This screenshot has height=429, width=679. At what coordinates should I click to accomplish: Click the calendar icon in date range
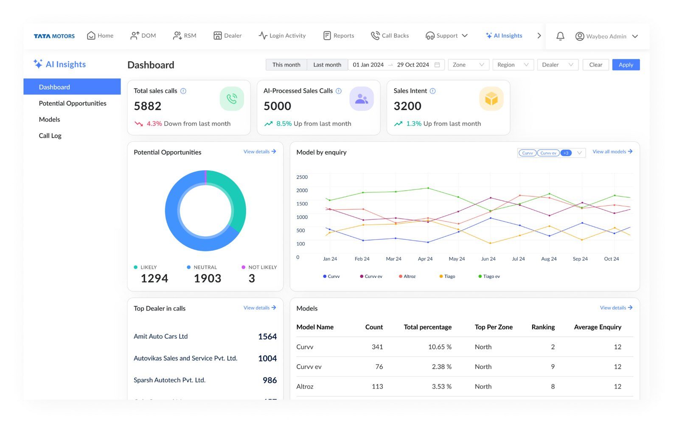point(437,65)
